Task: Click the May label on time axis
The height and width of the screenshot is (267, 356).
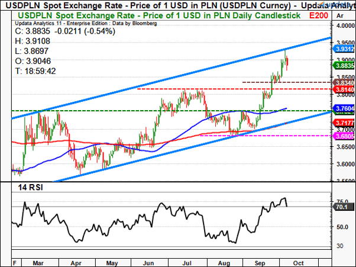Action: pos(112,263)
